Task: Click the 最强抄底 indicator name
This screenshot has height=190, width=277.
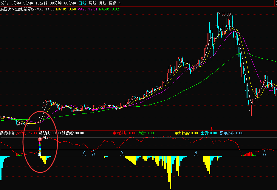Action: pyautogui.click(x=7, y=133)
